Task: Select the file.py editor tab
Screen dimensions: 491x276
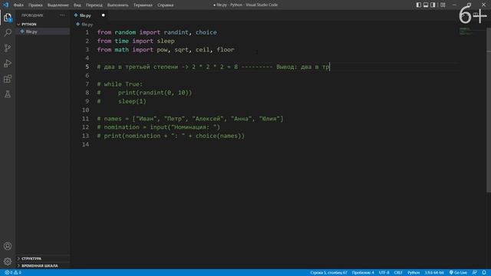Action: click(90, 15)
